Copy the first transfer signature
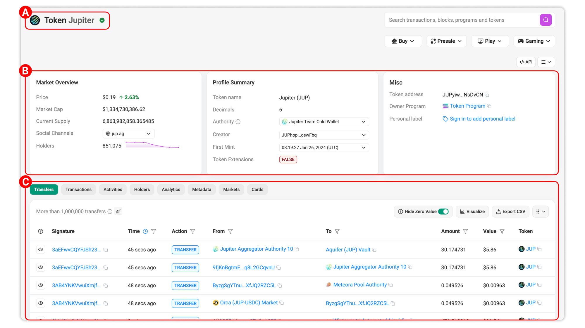The image size is (585, 328). tap(106, 250)
